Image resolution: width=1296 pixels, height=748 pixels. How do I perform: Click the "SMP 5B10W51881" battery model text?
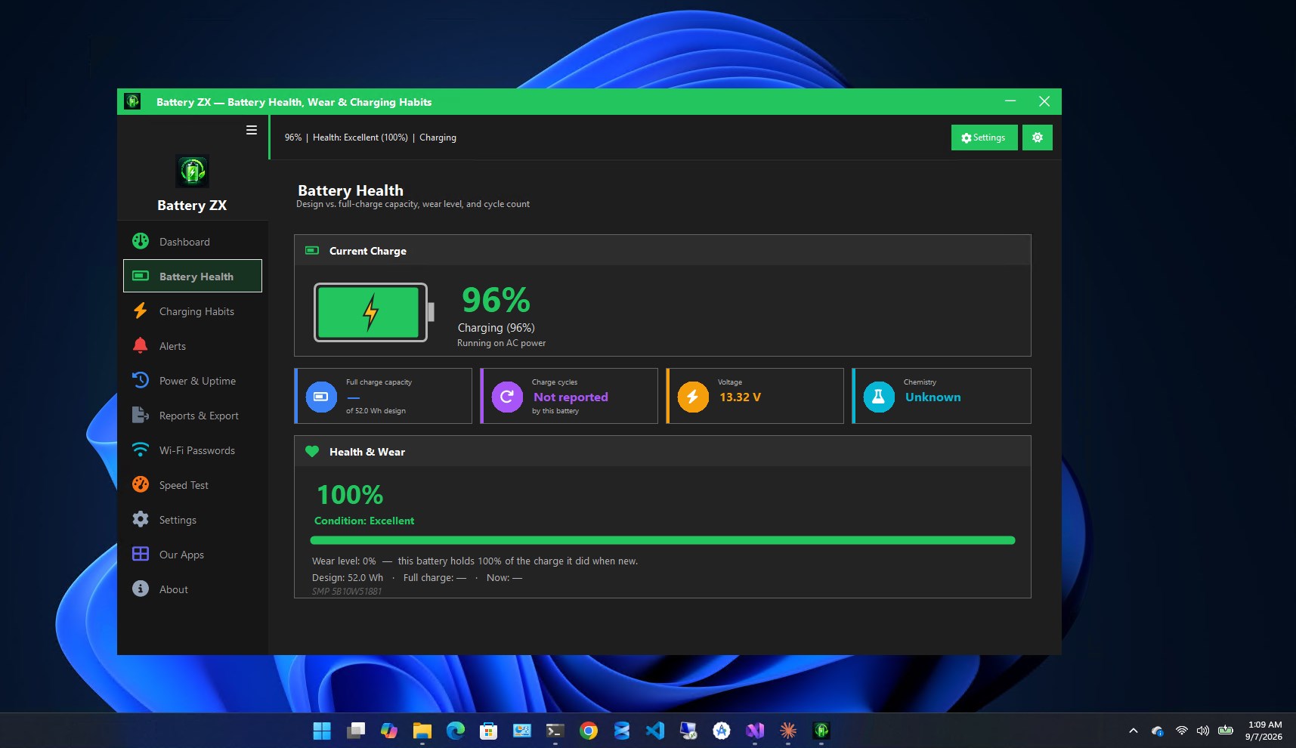tap(347, 591)
